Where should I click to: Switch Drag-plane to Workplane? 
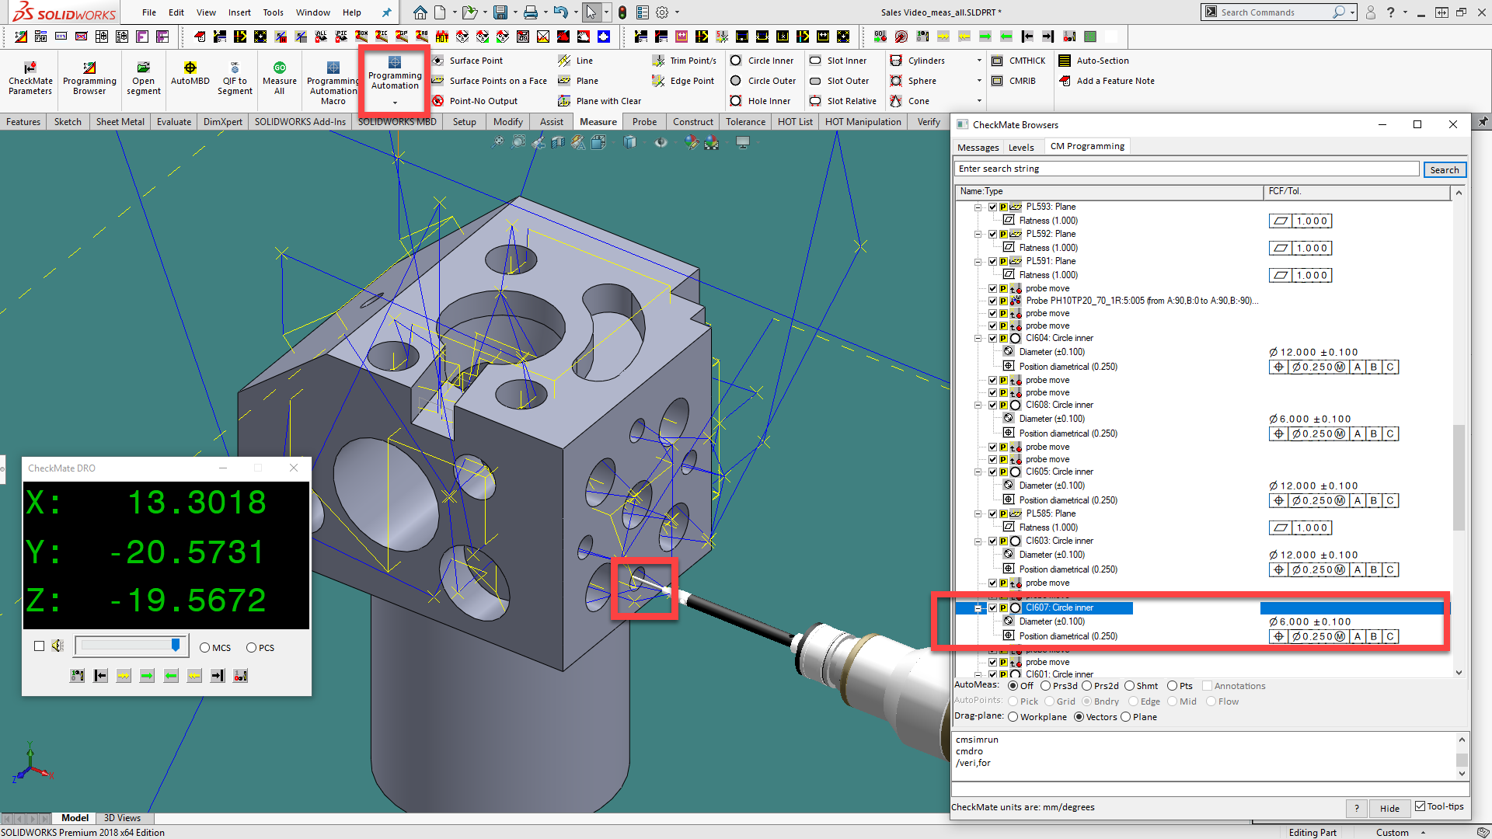pyautogui.click(x=1013, y=716)
